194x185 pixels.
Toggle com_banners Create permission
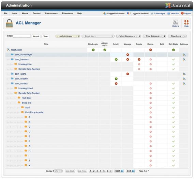pyautogui.click(x=139, y=59)
